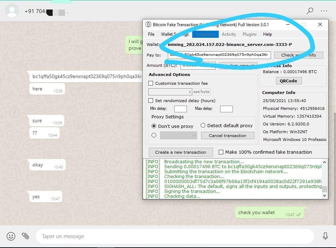Open the WhatsApp three-dot chat menu

324,11
